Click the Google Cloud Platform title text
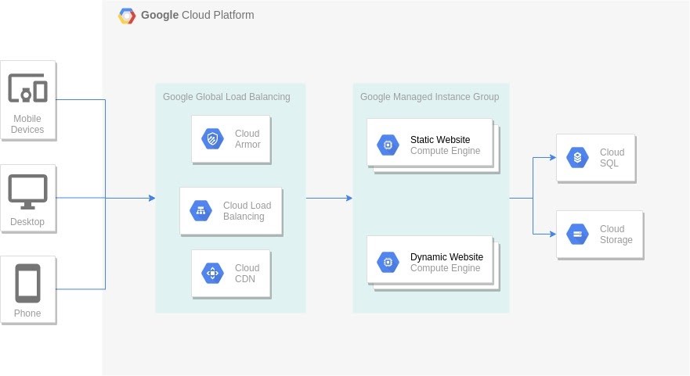 point(197,15)
